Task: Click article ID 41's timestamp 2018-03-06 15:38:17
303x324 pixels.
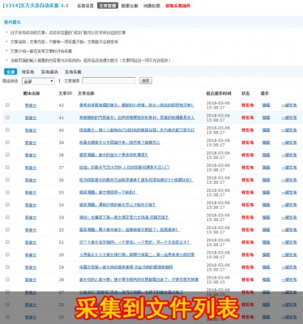Action: pyautogui.click(x=218, y=117)
